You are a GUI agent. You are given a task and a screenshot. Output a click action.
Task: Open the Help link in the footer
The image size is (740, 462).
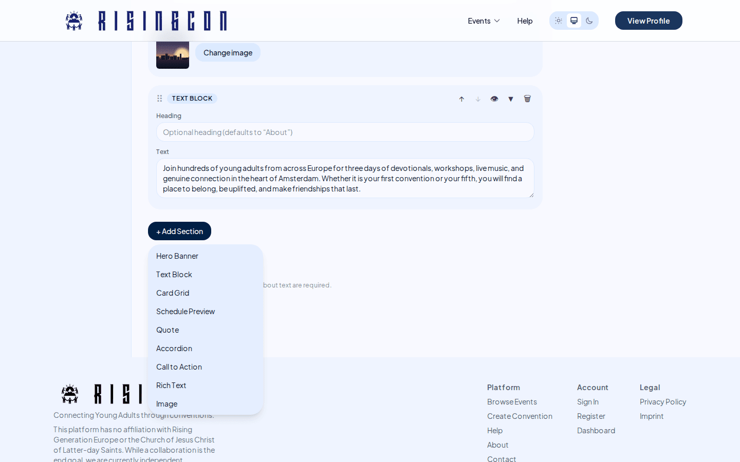tap(495, 431)
